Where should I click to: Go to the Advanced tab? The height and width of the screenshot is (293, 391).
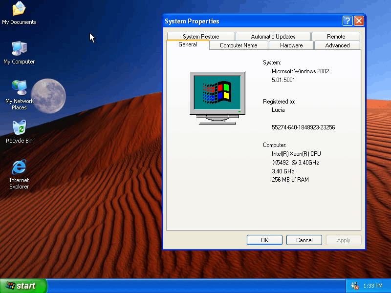[337, 45]
